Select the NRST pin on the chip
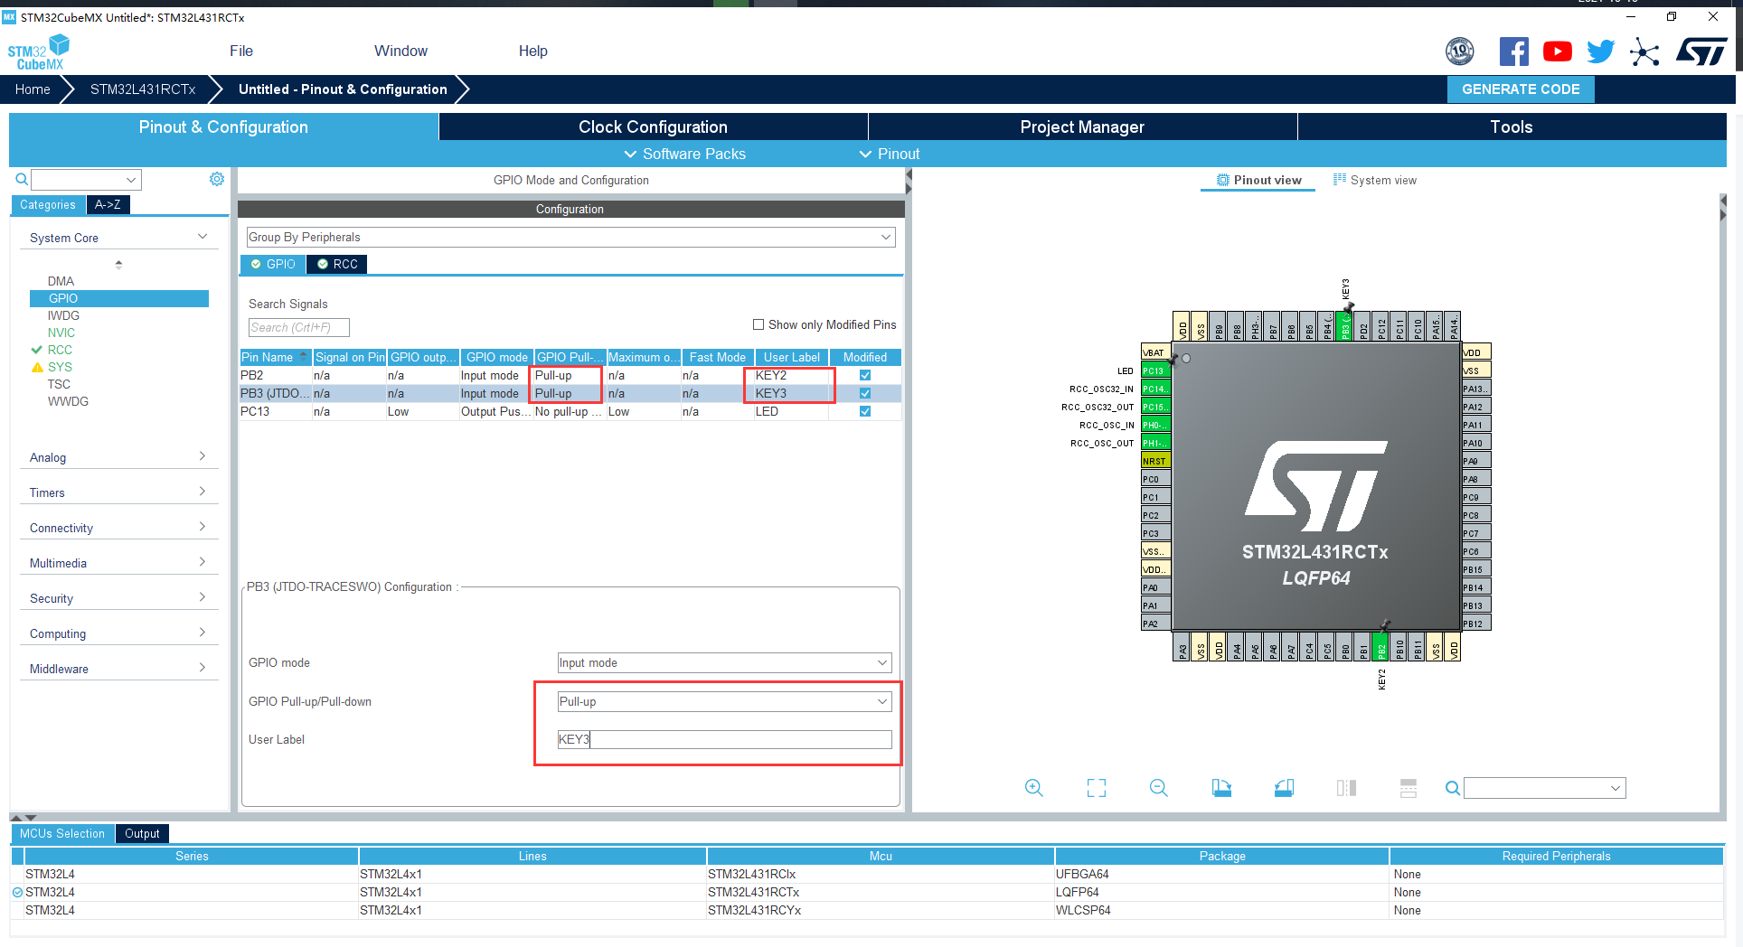Viewport: 1743px width, 947px height. [1155, 461]
